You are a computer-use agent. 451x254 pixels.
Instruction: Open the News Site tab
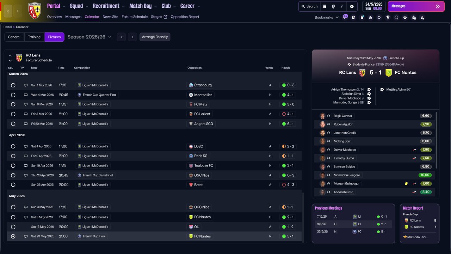click(110, 17)
